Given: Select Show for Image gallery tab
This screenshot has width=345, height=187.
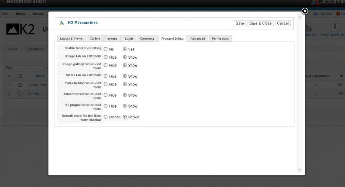Looking at the screenshot, I should coord(125,65).
